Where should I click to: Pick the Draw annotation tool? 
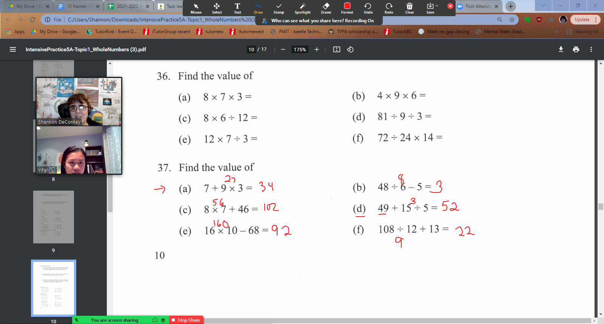pyautogui.click(x=258, y=8)
